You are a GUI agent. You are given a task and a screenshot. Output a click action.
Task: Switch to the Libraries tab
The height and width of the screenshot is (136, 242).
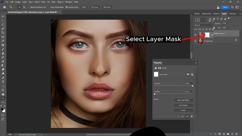click(216, 14)
